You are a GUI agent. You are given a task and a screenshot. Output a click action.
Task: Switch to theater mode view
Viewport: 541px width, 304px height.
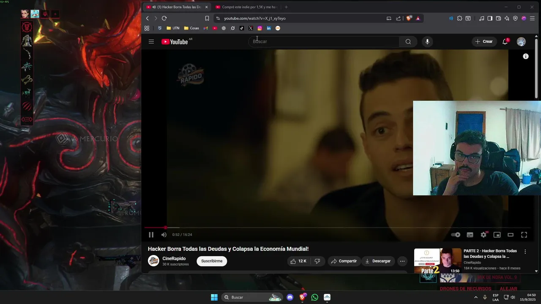point(511,235)
